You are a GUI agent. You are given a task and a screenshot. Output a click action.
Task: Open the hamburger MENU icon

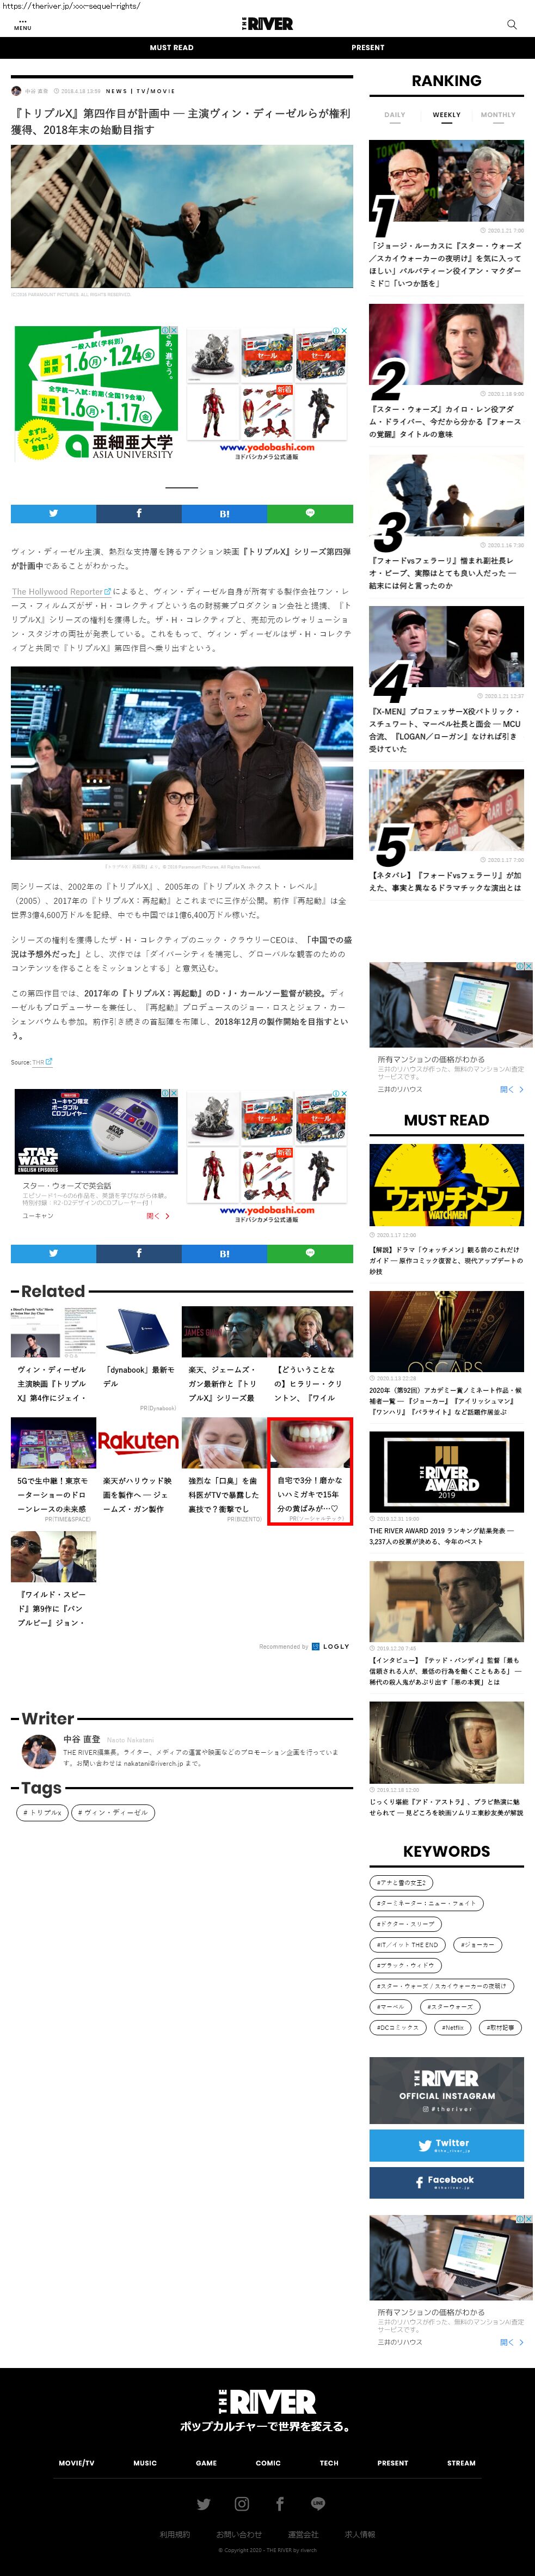[22, 23]
